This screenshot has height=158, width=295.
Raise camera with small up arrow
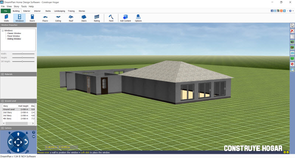[10, 133]
